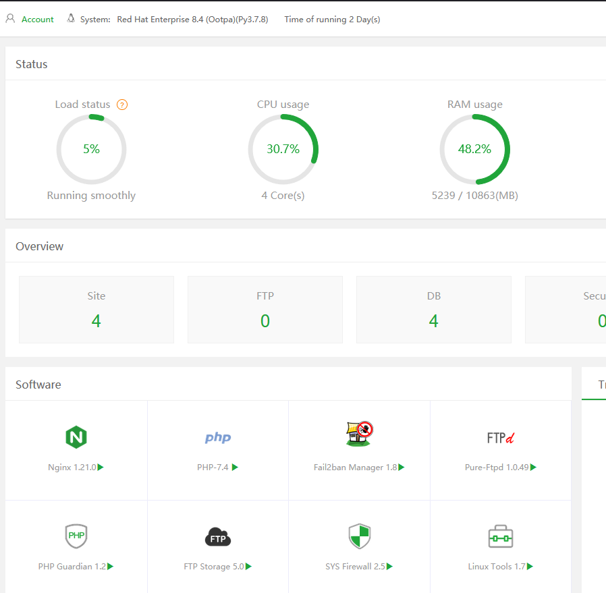Viewport: 606px width, 593px height.
Task: Click the Linux Tools toolbox icon
Action: coord(500,537)
